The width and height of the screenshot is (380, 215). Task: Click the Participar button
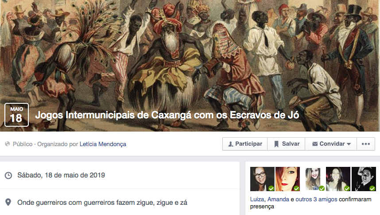245,144
